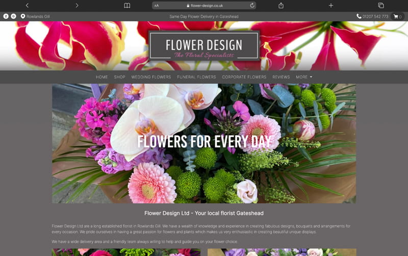This screenshot has height=256, width=408.
Task: Tap the AA reader view button
Action: tap(157, 6)
